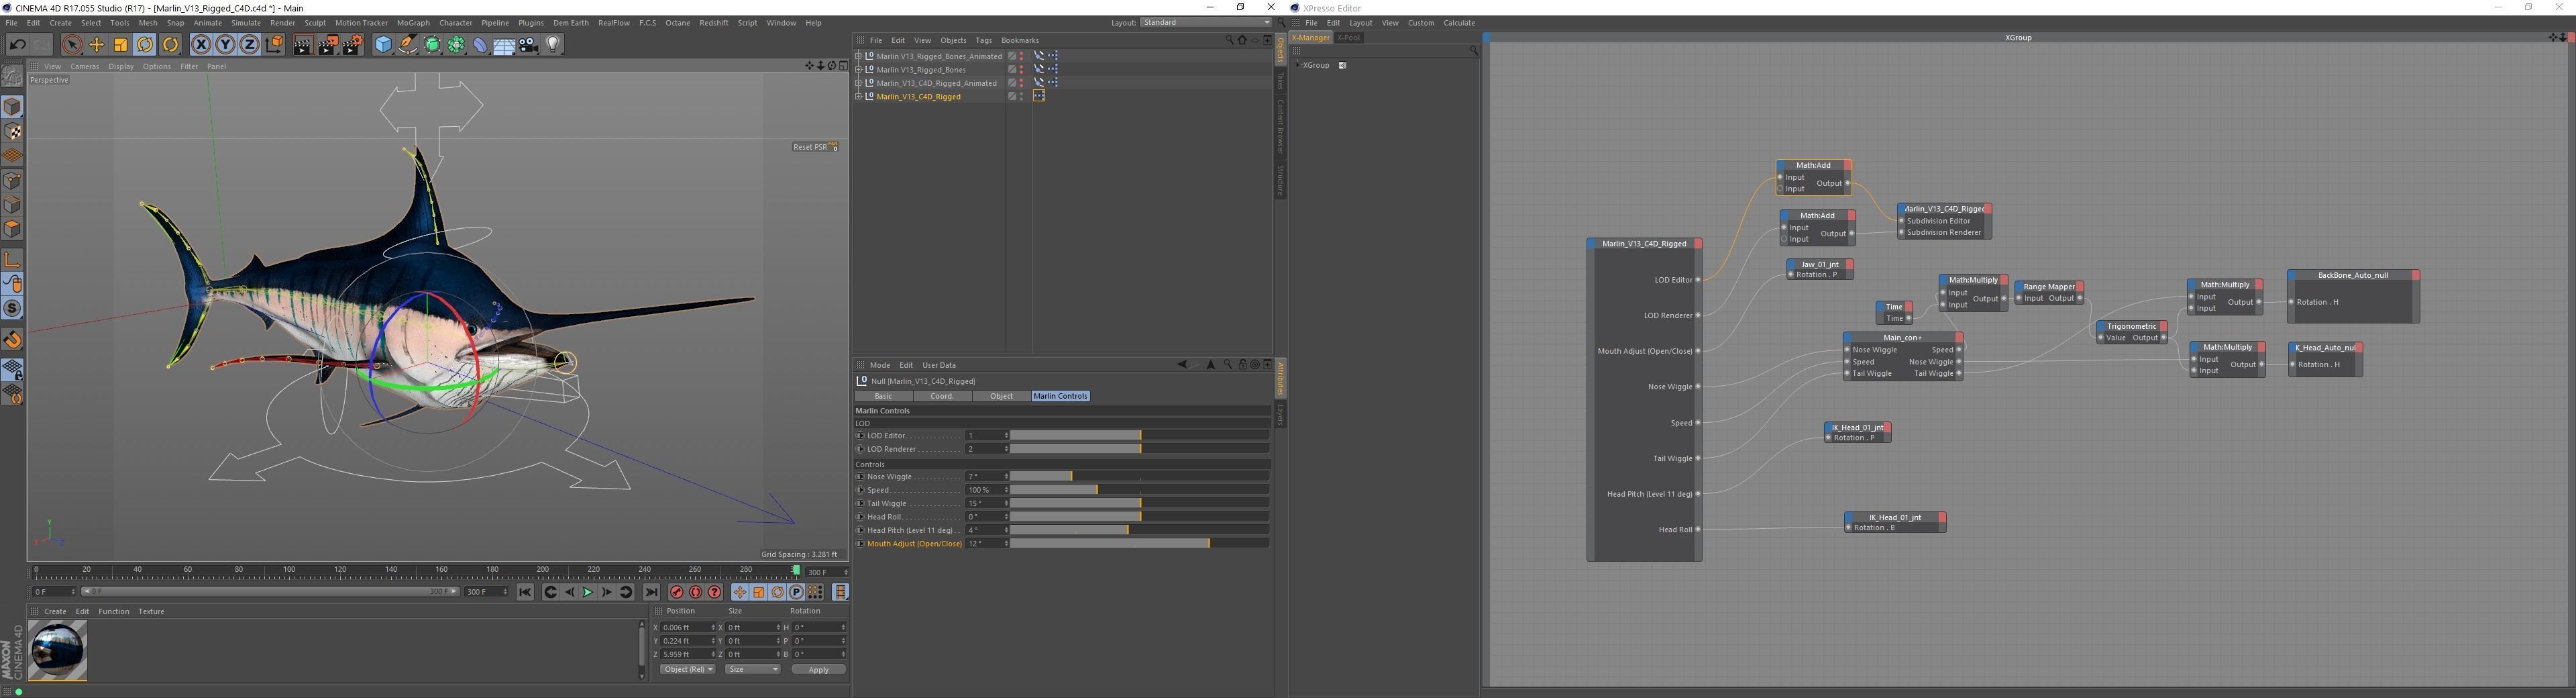
Task: Click the Undo arrow icon
Action: coord(17,44)
